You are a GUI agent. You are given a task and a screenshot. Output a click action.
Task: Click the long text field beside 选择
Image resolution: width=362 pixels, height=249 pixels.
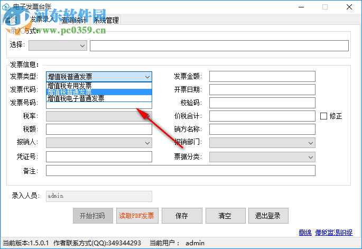click(219, 45)
